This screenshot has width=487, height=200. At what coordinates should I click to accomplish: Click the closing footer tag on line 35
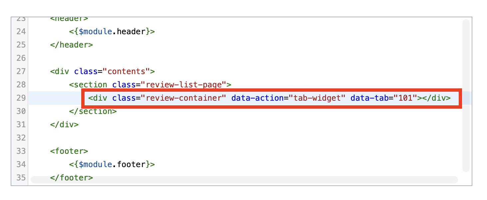[72, 178]
